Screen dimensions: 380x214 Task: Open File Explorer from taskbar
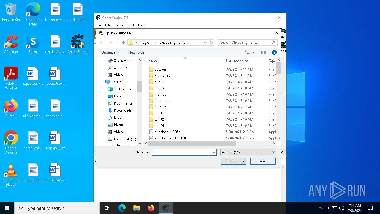(136, 208)
